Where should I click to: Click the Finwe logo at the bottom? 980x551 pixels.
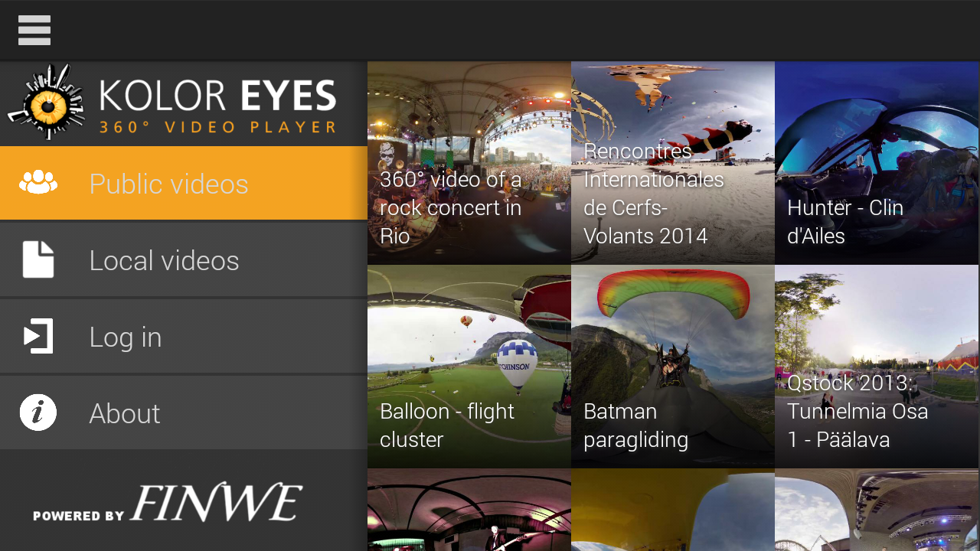click(168, 503)
